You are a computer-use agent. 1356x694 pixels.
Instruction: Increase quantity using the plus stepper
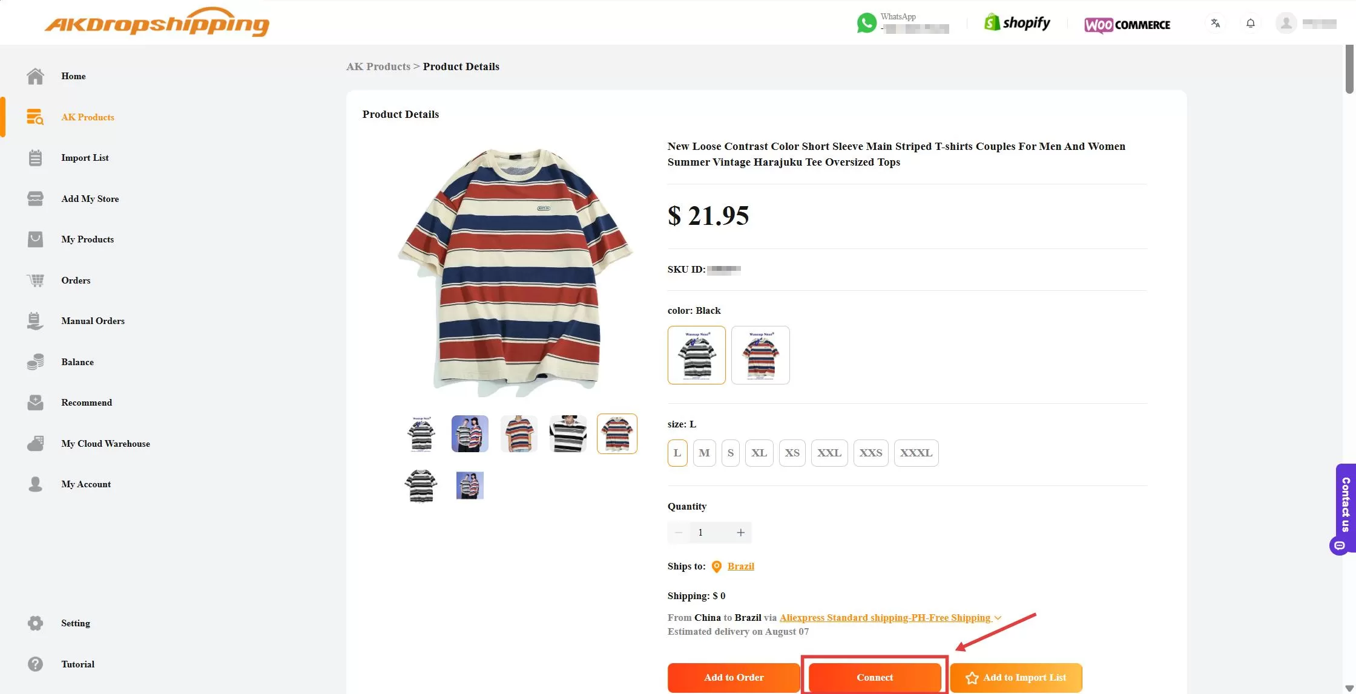(740, 533)
